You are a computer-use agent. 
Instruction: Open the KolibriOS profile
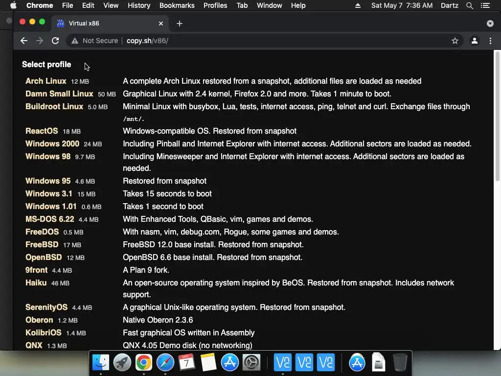tap(44, 333)
